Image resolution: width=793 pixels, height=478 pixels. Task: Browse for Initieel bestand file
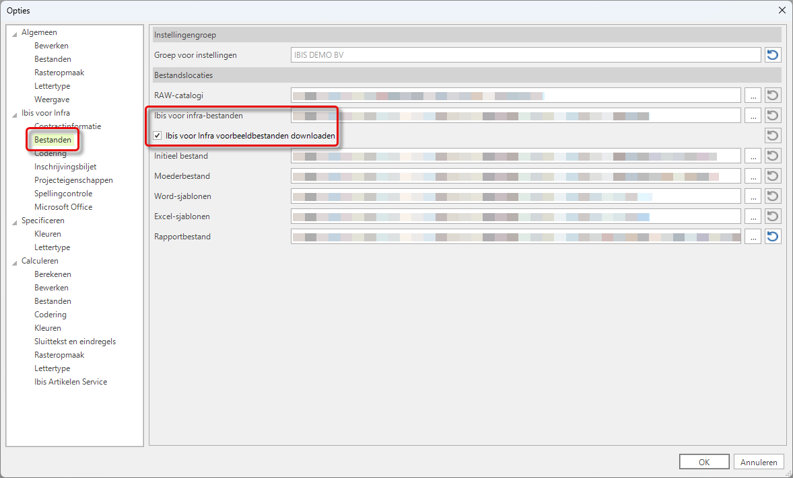753,156
